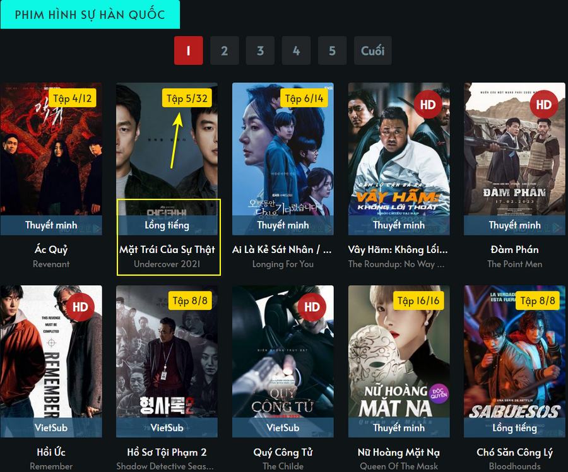Click Thuyết minh label on Ai Là Kẻ Sát Nhân
The height and width of the screenshot is (472, 568).
point(283,225)
